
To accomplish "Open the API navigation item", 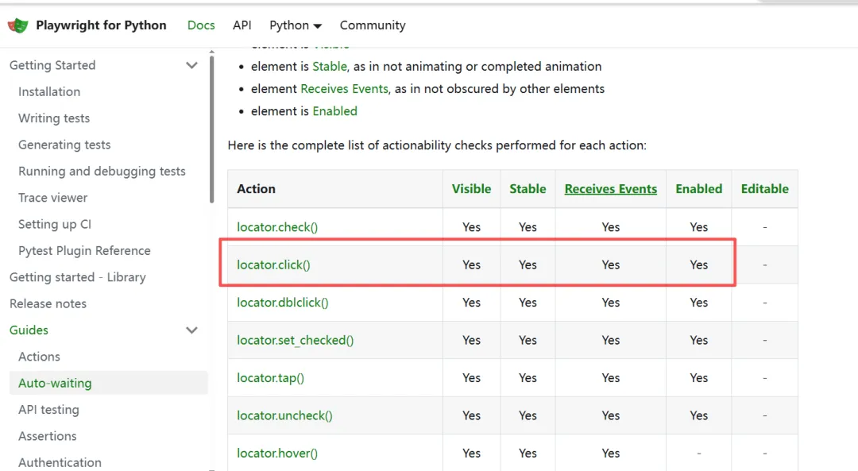I will pyautogui.click(x=242, y=25).
